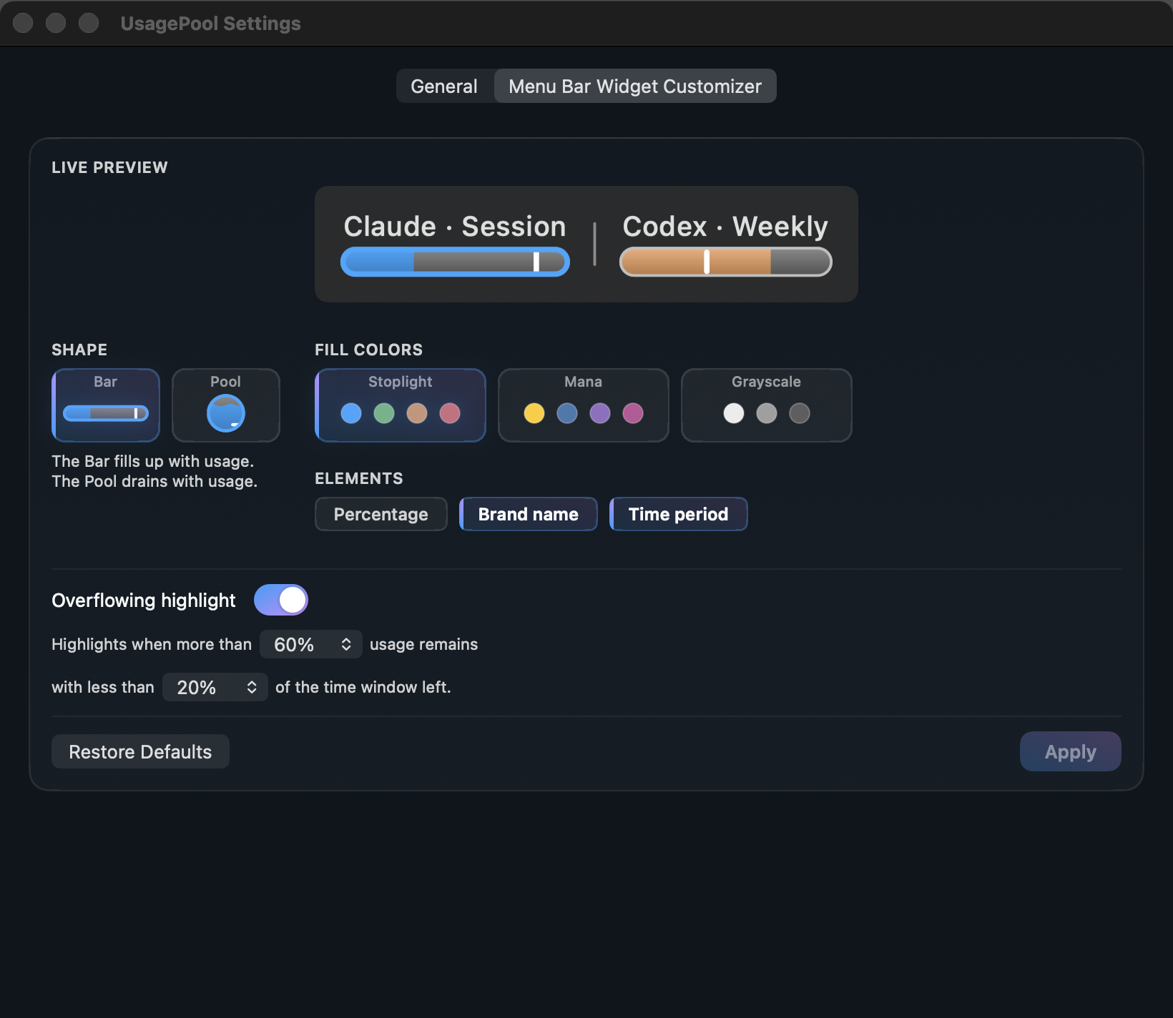The height and width of the screenshot is (1018, 1173).
Task: Toggle the Percentage element
Action: pyautogui.click(x=381, y=514)
